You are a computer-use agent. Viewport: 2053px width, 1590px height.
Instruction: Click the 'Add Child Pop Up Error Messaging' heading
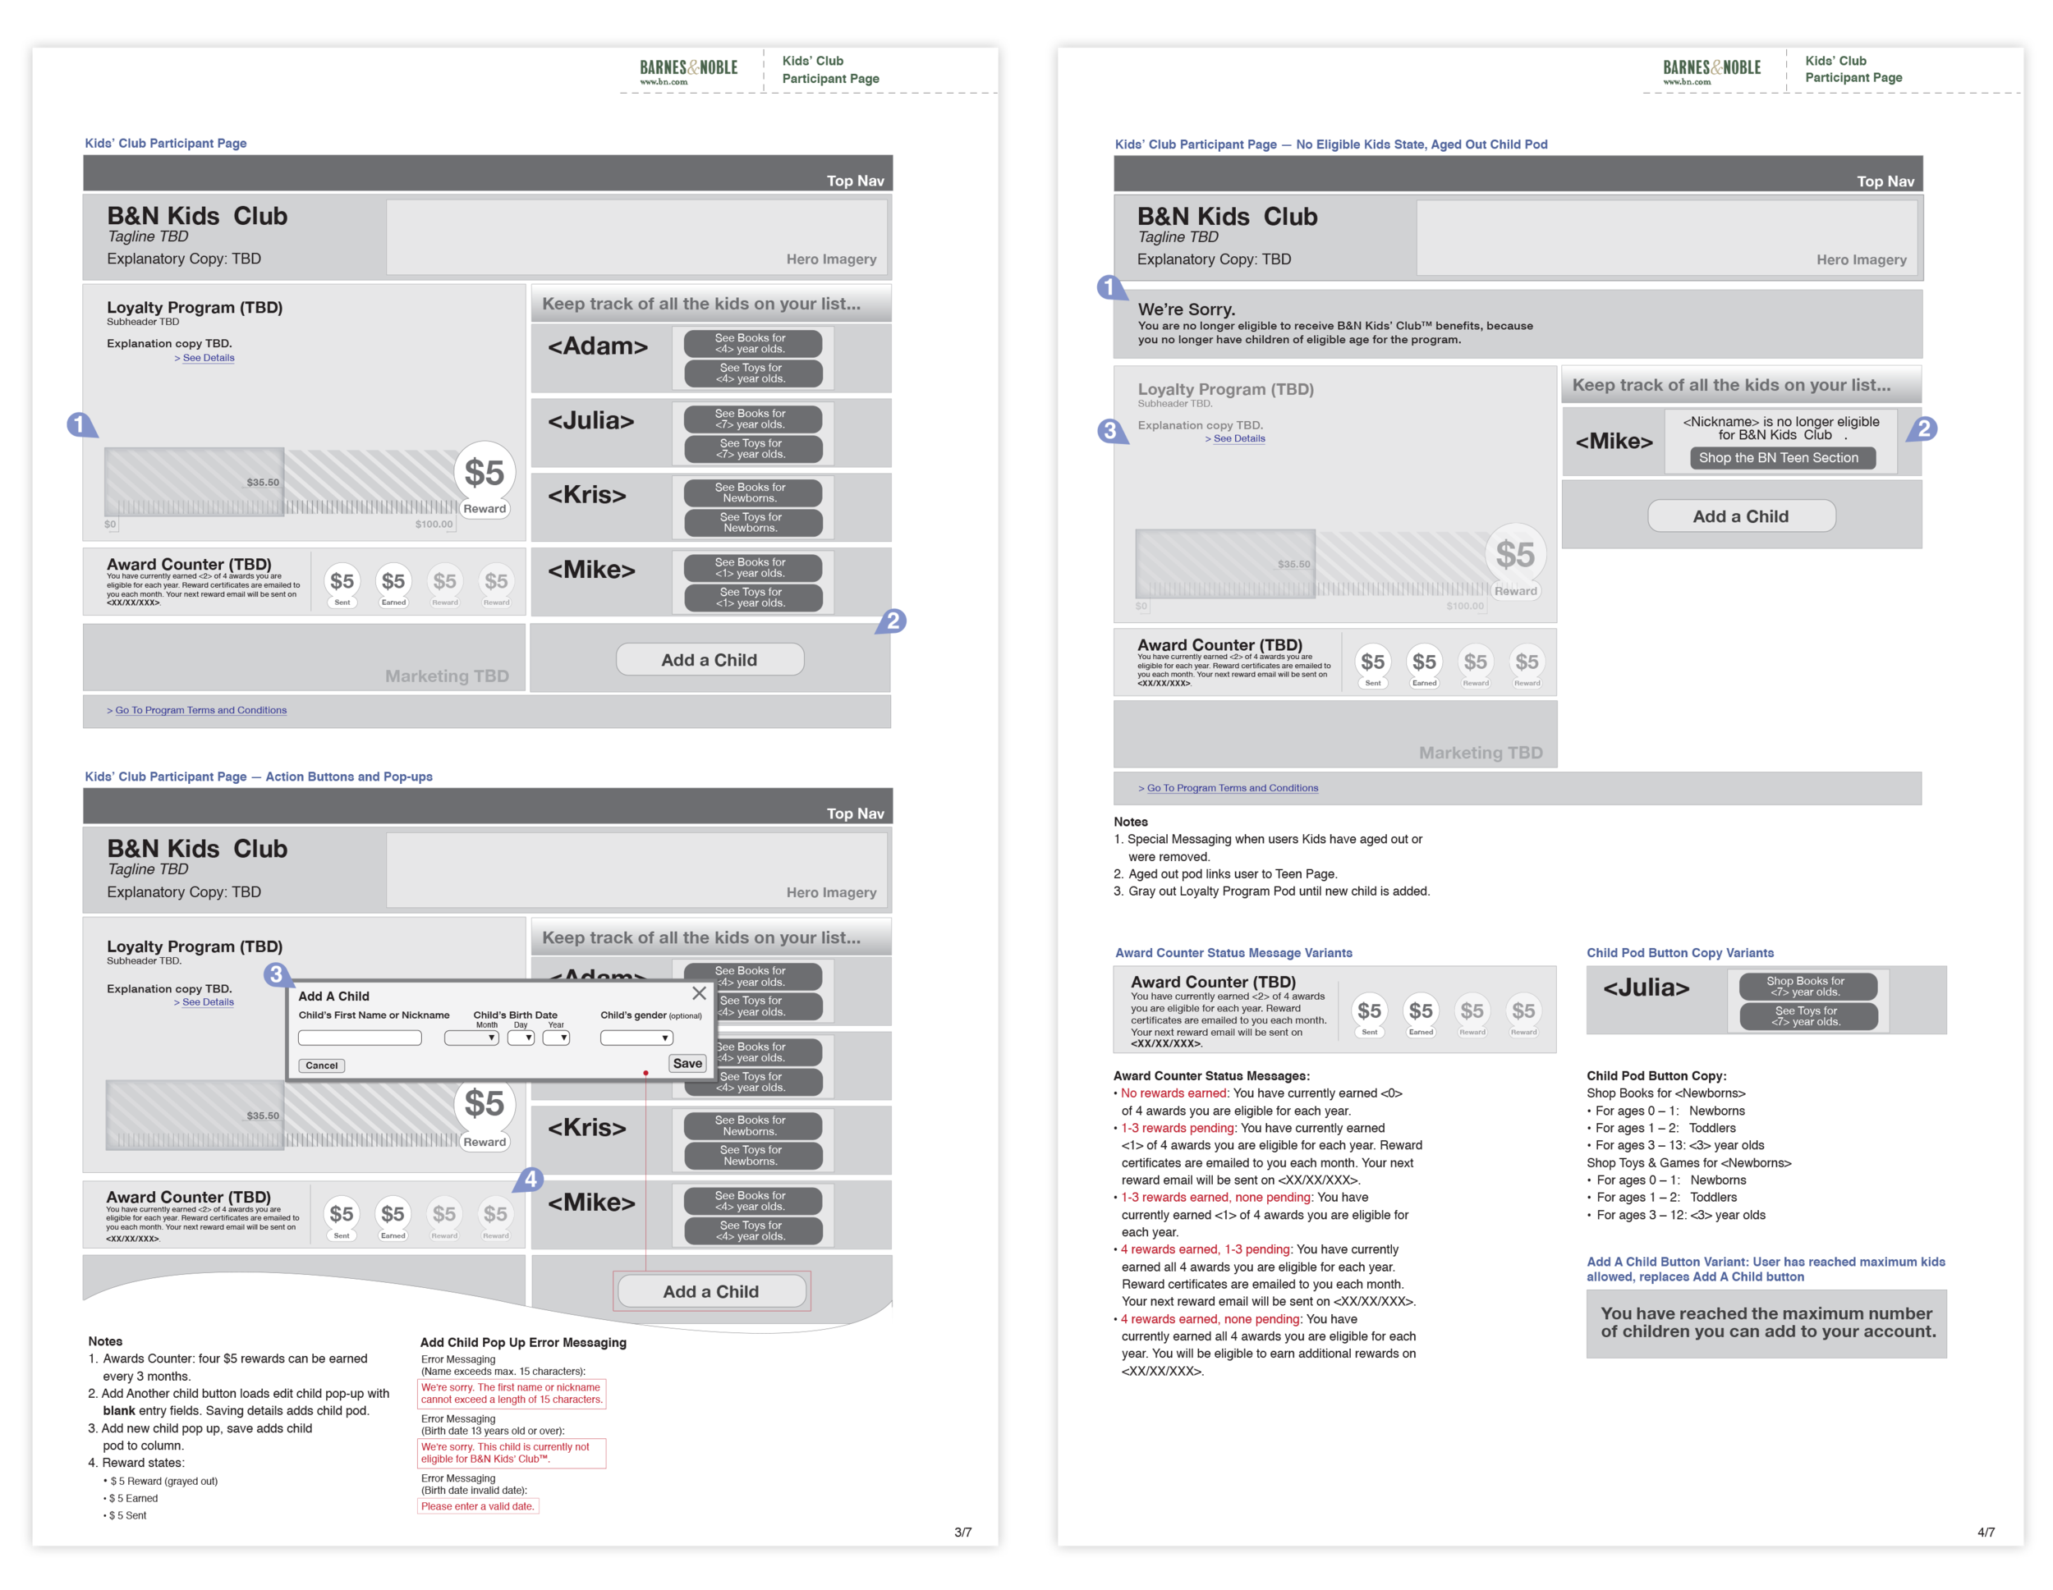click(x=522, y=1342)
